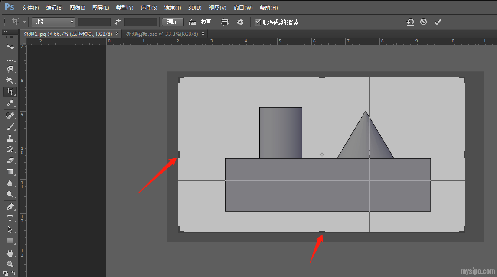Cancel the current crop operation

tap(423, 22)
